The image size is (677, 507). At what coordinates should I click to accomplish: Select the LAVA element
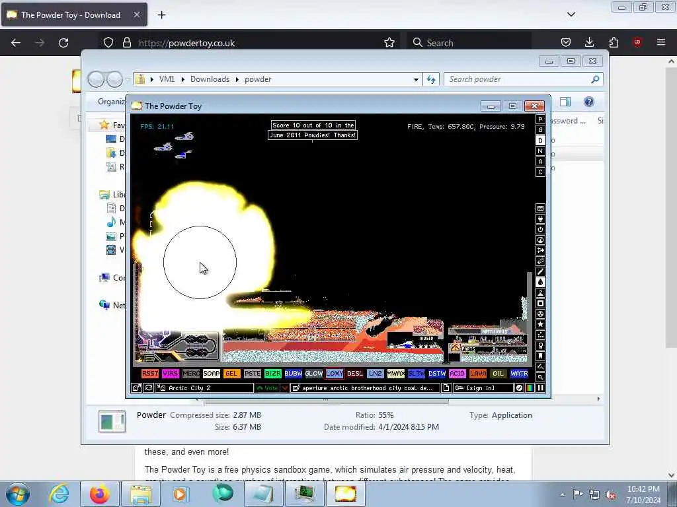tap(478, 374)
